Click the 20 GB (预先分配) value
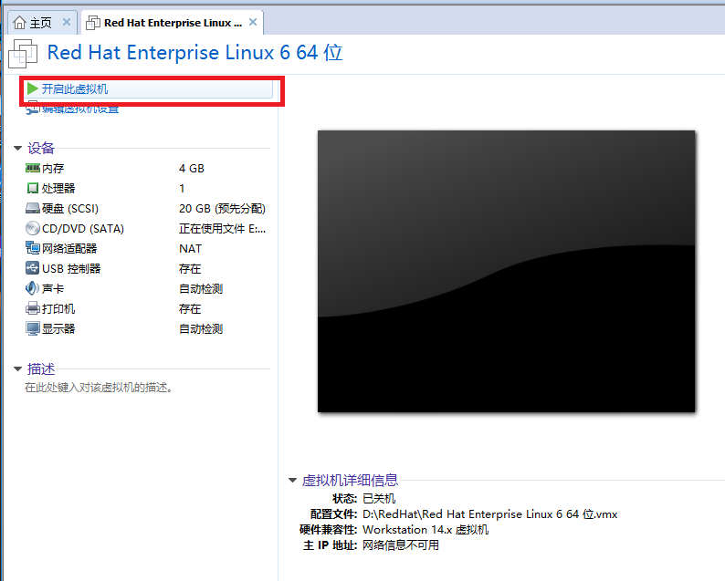The image size is (725, 581). 222,209
